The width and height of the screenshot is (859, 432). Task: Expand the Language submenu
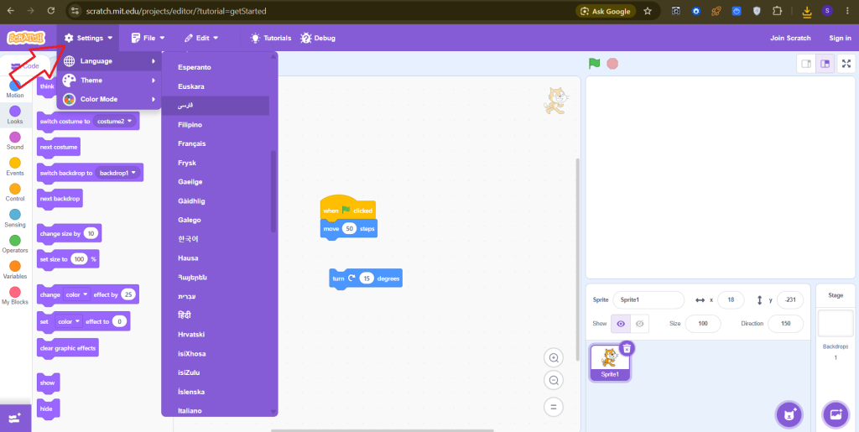coord(109,60)
